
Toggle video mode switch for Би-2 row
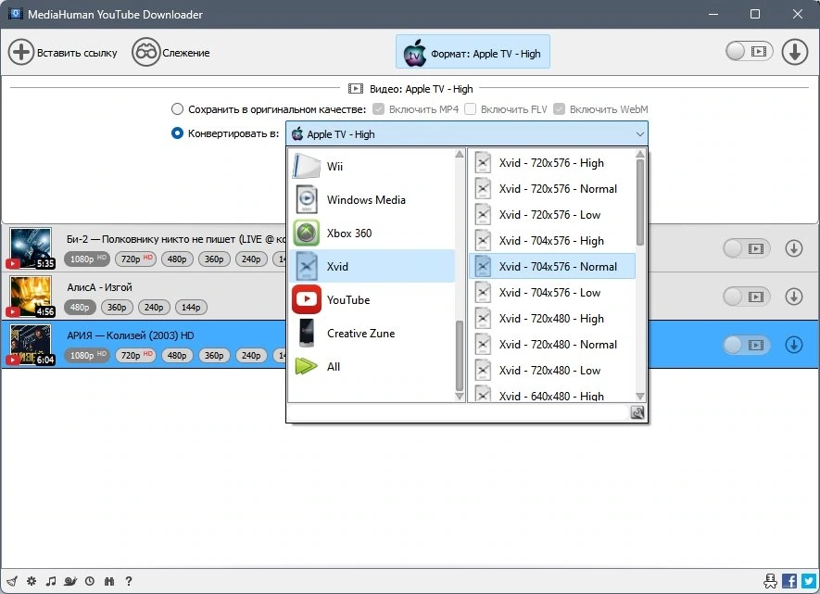pos(747,248)
